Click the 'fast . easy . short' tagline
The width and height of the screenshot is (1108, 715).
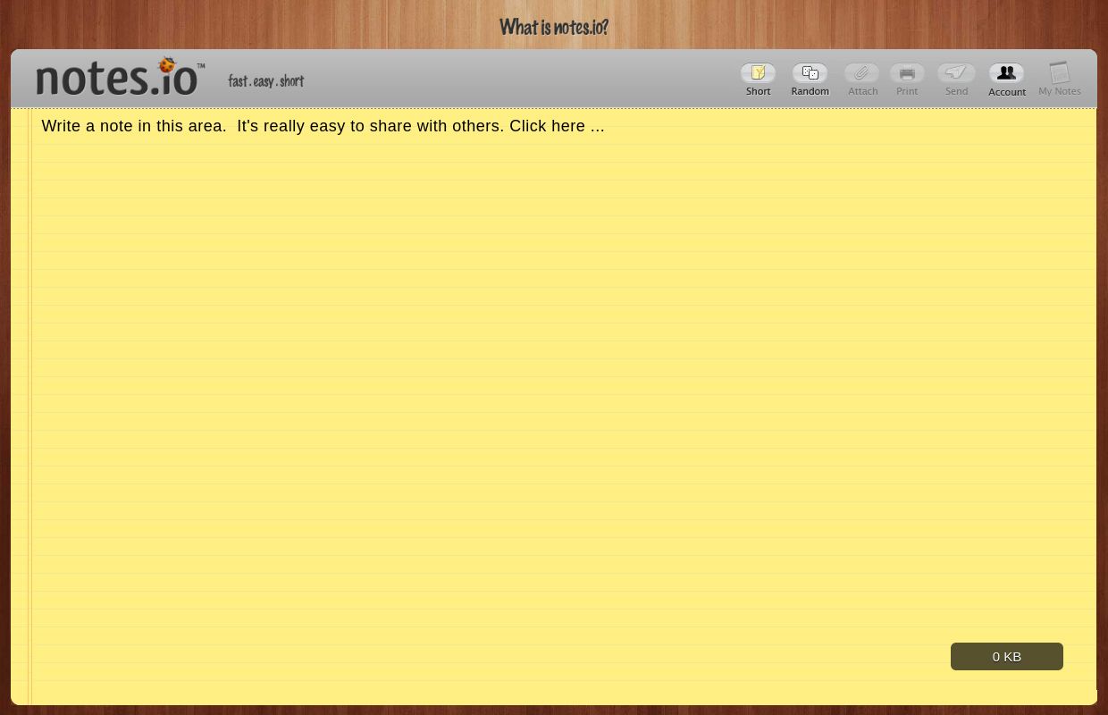pyautogui.click(x=266, y=81)
